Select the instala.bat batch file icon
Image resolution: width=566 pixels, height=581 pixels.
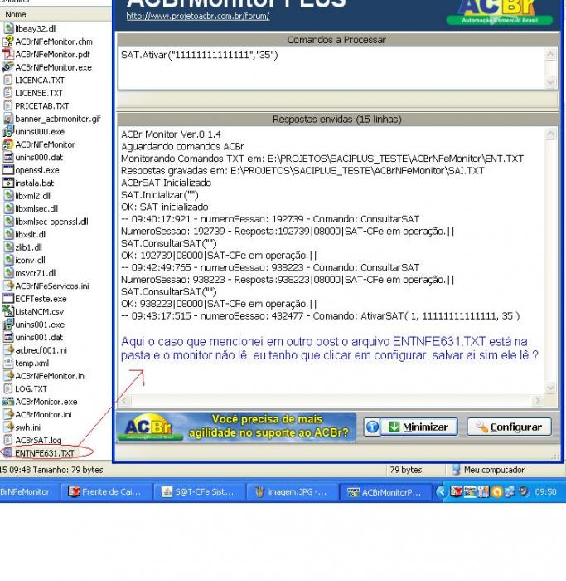[x=8, y=183]
